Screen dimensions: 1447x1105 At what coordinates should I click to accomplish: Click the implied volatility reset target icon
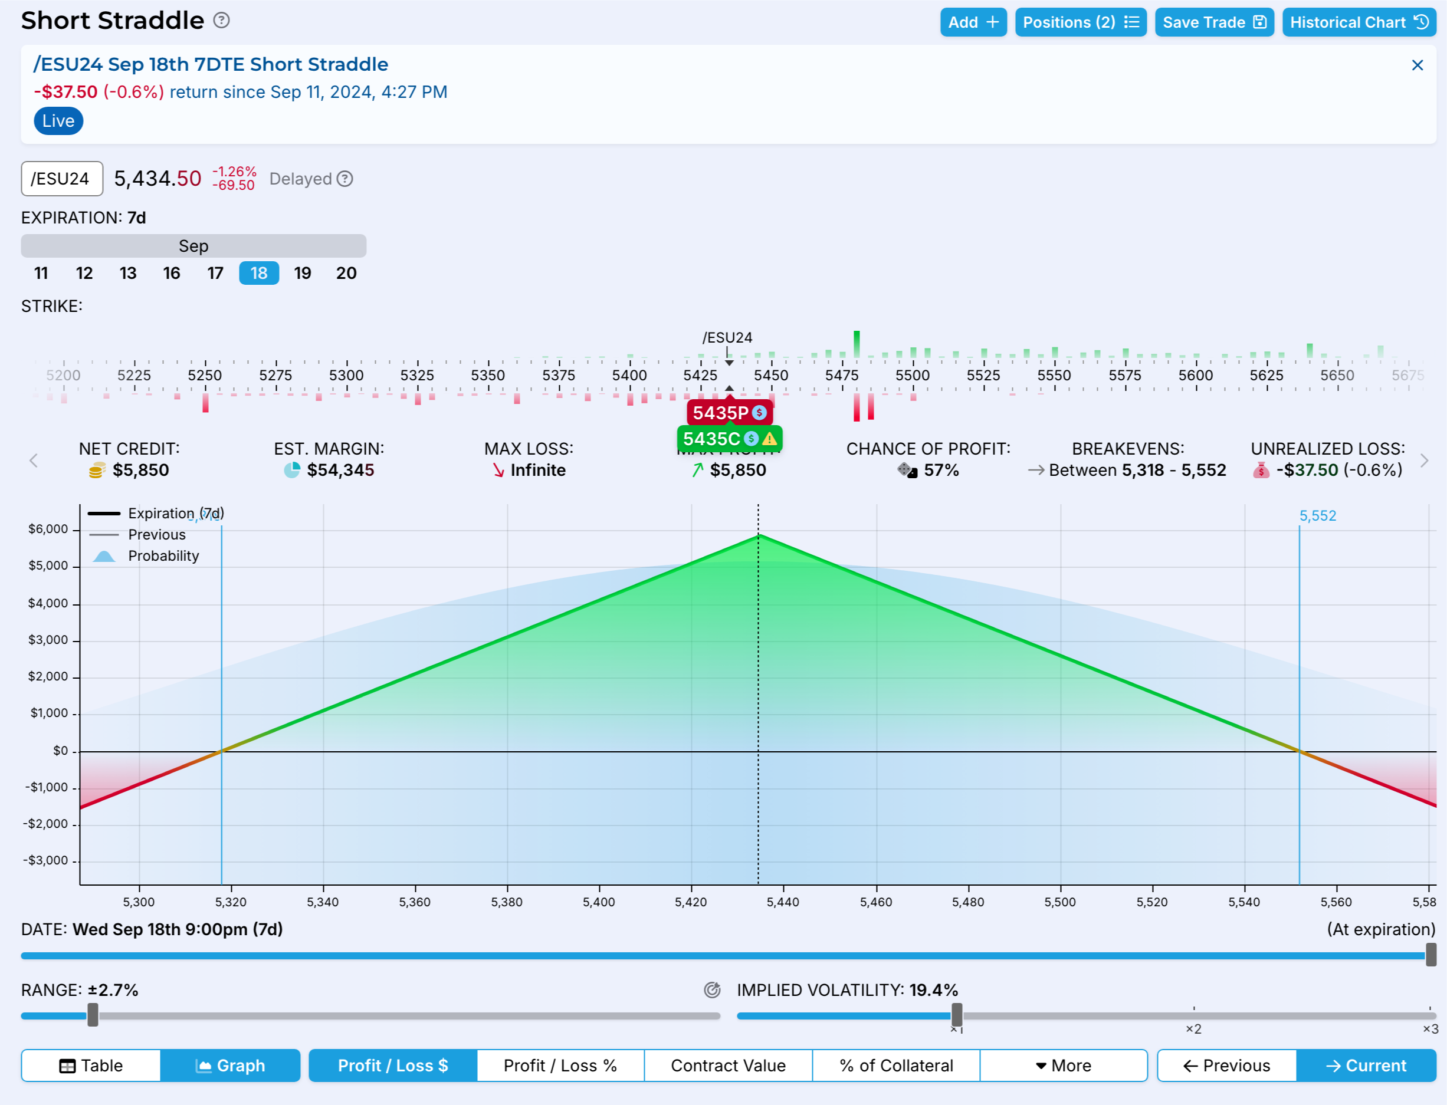[712, 990]
